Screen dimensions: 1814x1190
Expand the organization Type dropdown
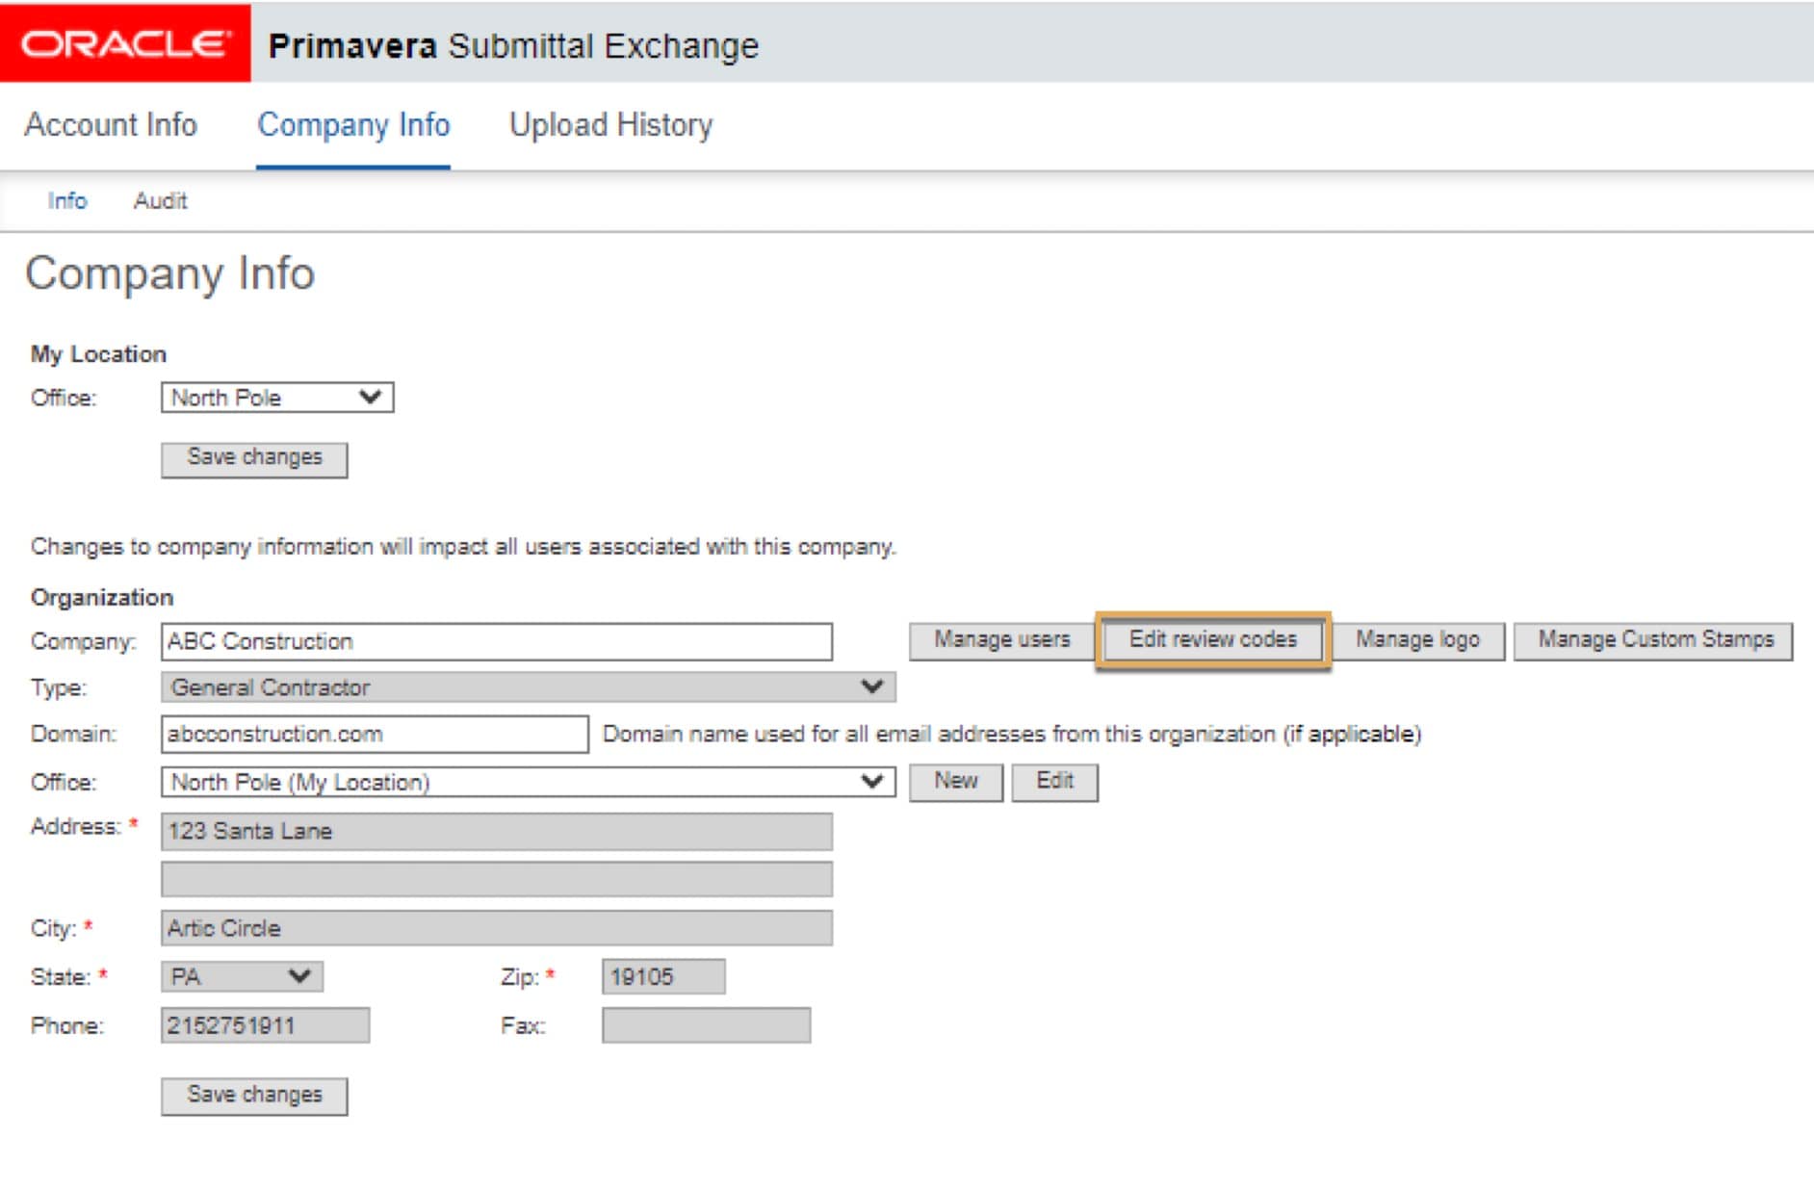pyautogui.click(x=528, y=687)
